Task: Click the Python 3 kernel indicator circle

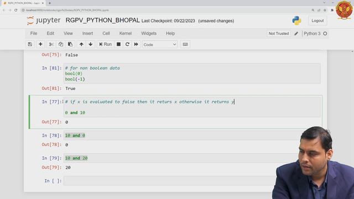Action: 325,34
